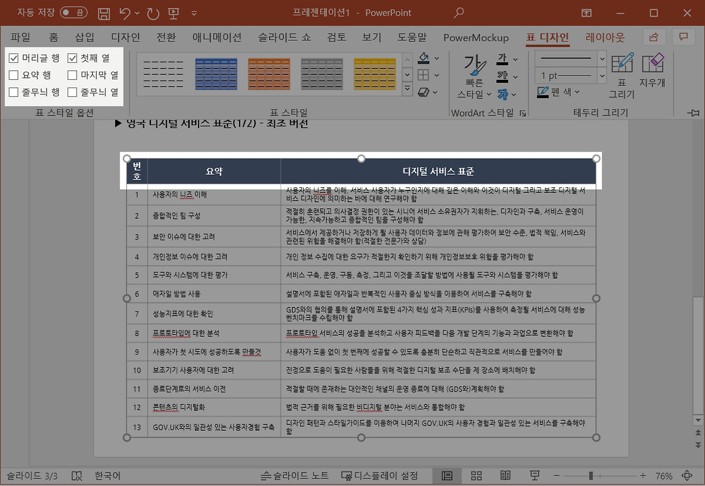The height and width of the screenshot is (486, 705).
Task: Open 디스플레이 설정 in status bar
Action: point(379,476)
